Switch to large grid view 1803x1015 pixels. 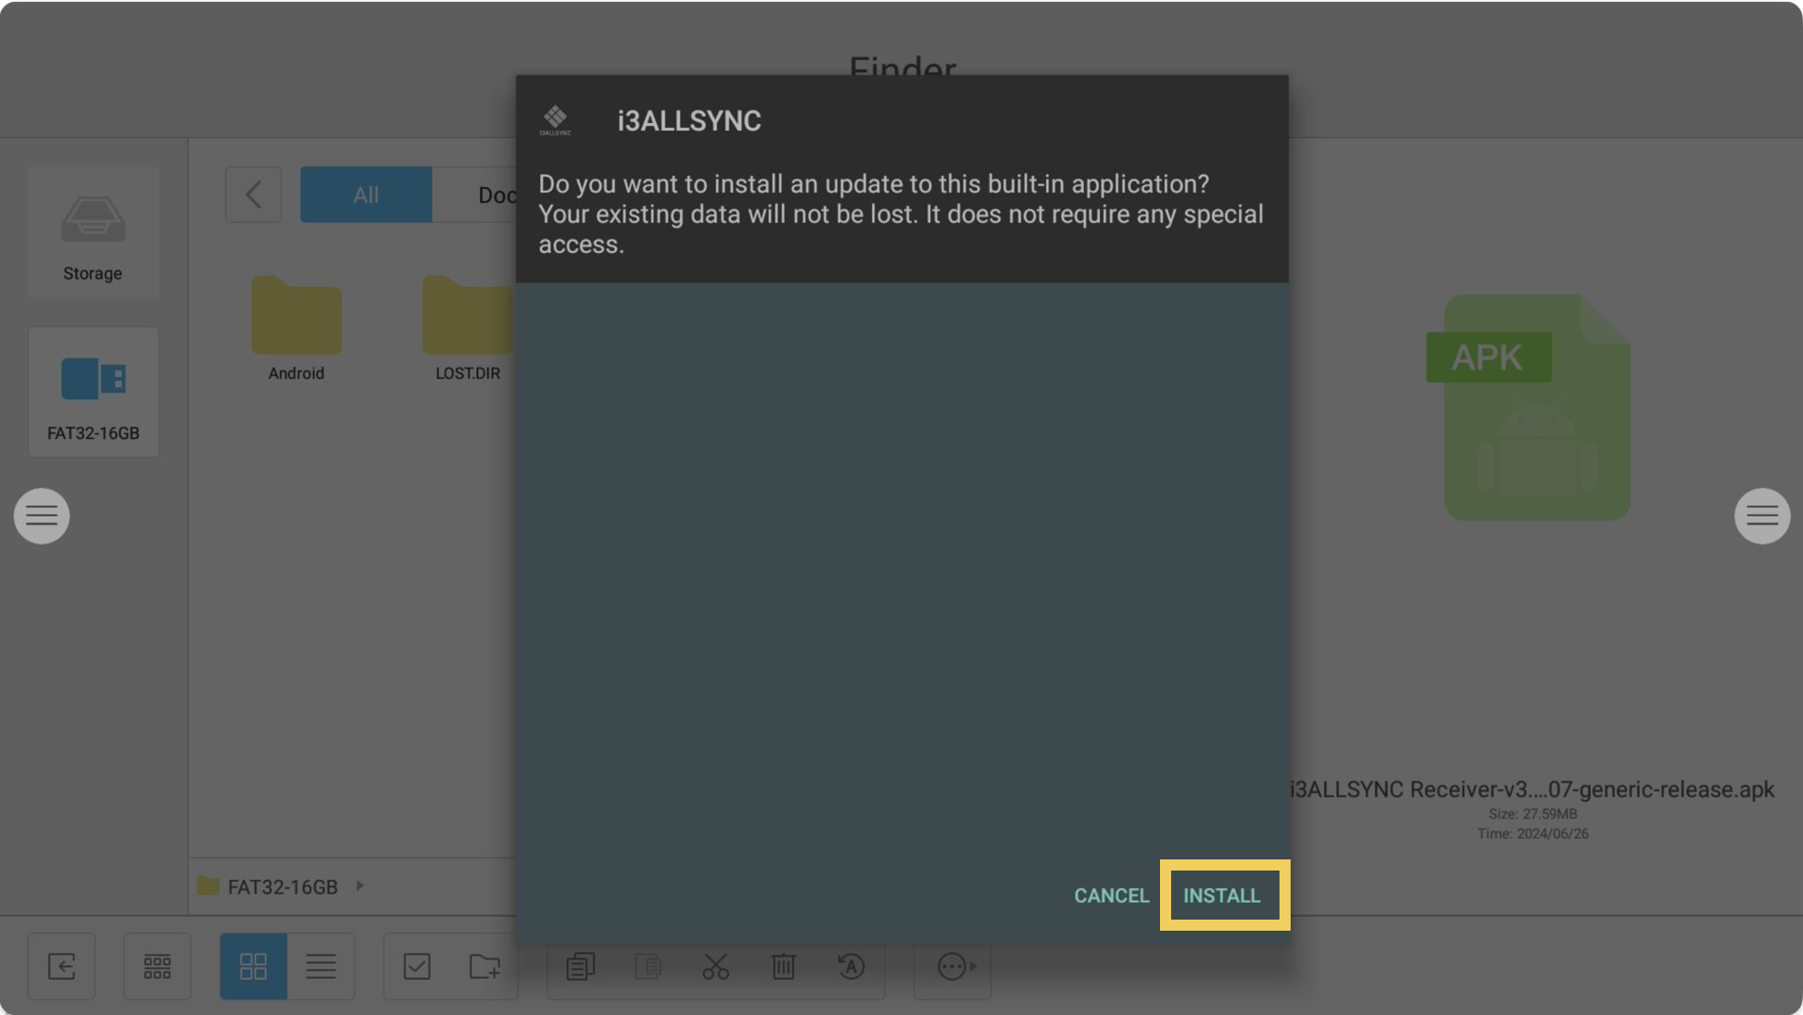point(253,967)
